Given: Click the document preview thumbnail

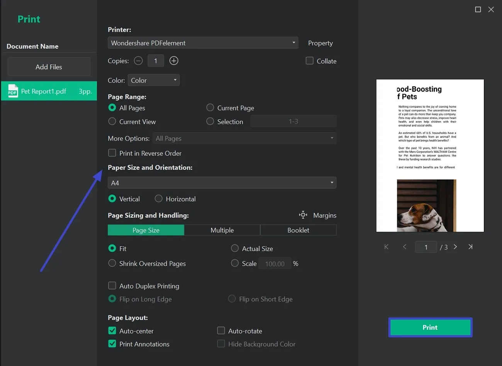Looking at the screenshot, I should coord(430,156).
